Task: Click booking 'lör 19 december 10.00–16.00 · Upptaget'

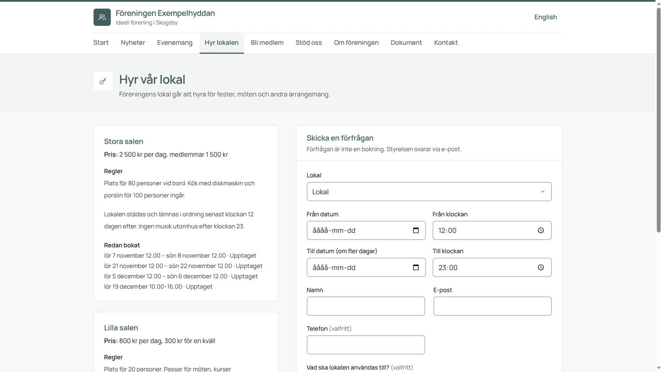Action: pos(158,286)
